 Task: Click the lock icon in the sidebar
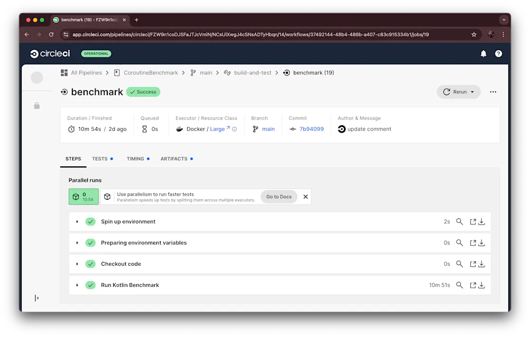click(36, 105)
